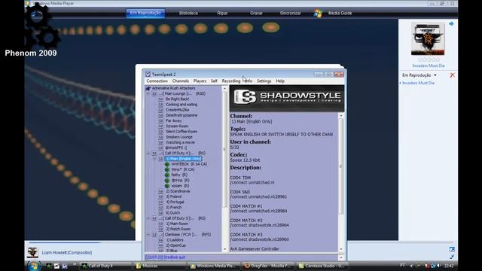This screenshot has height=271, width=482.
Task: Switch to Musicas taskbar button
Action: click(159, 266)
